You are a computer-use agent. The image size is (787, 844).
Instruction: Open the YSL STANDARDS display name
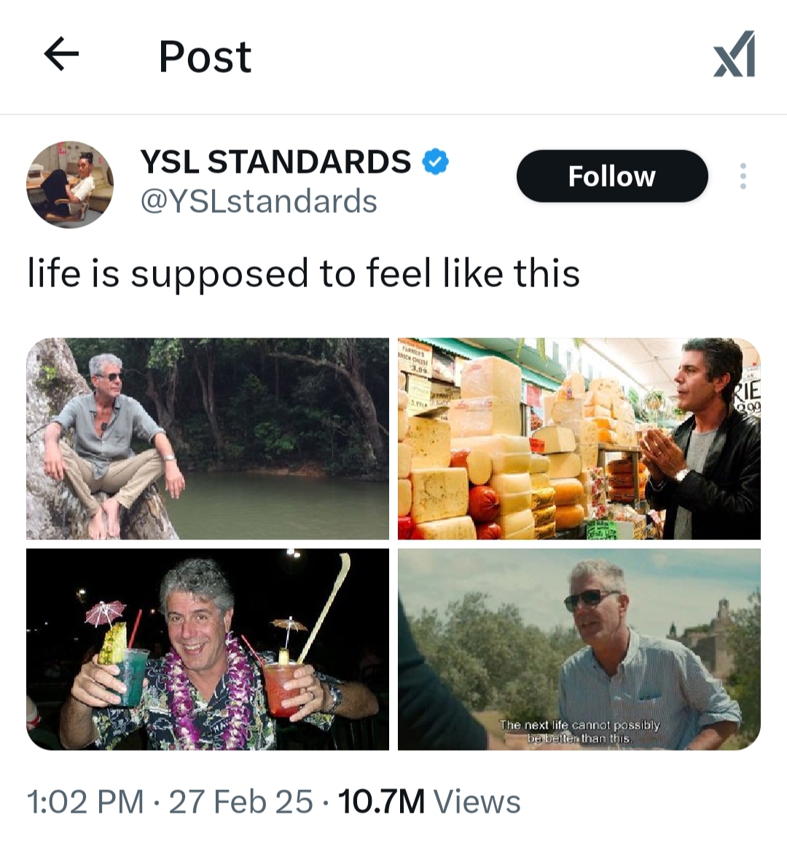click(x=275, y=162)
